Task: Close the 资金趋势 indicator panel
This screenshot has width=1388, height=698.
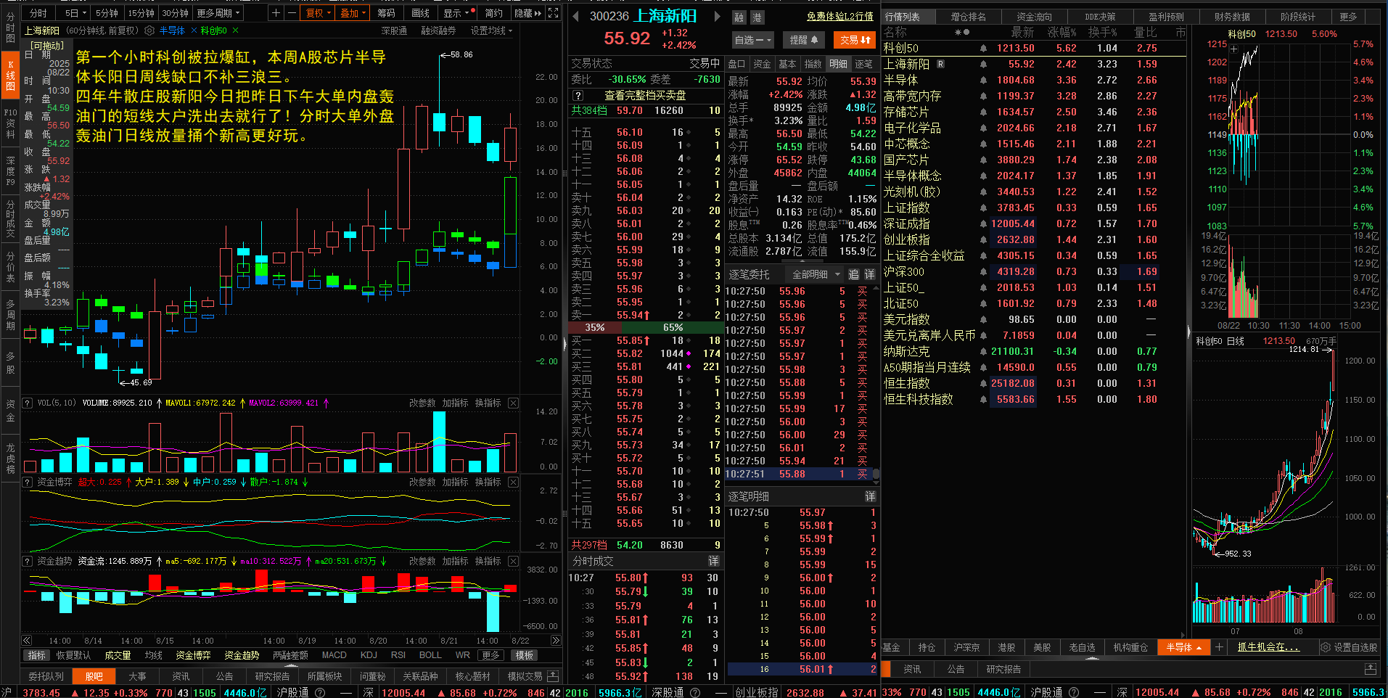Action: [513, 561]
